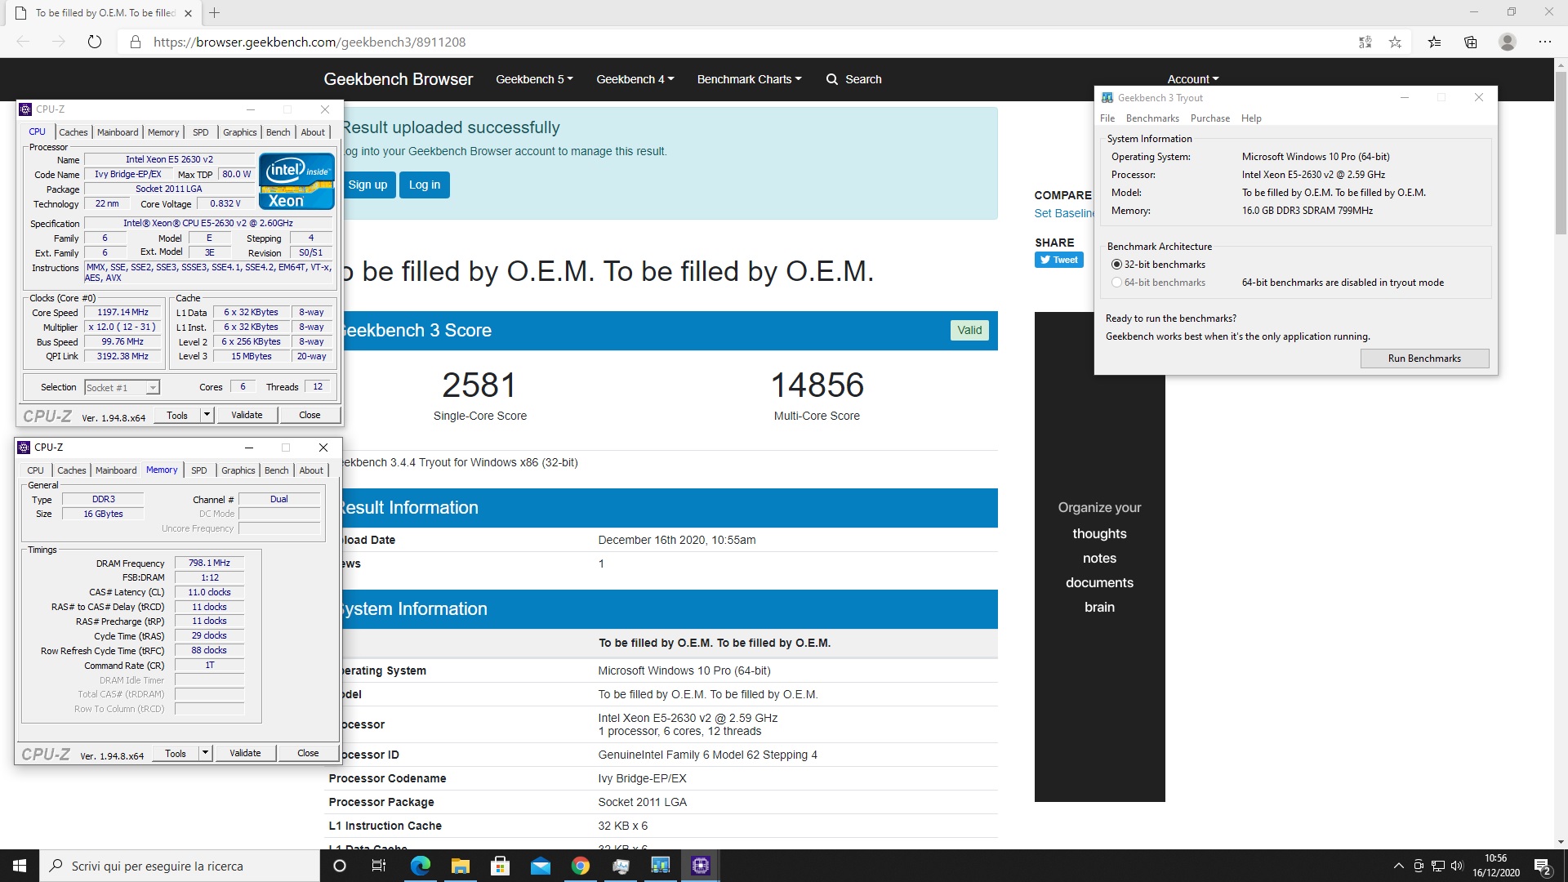Click the Log in button
Viewport: 1568px width, 882px height.
424,185
